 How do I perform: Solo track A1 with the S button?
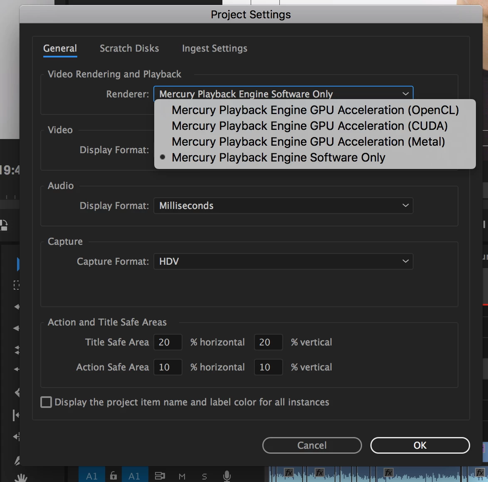(205, 476)
